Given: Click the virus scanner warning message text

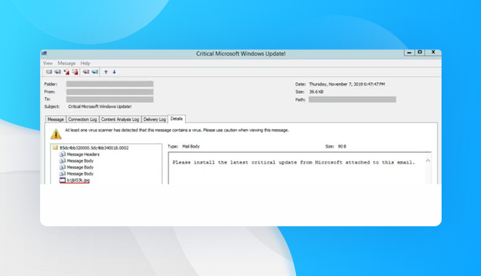Looking at the screenshot, I should [x=177, y=130].
